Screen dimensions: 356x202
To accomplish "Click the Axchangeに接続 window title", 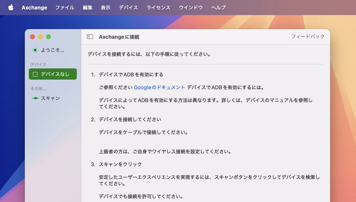I will (119, 37).
